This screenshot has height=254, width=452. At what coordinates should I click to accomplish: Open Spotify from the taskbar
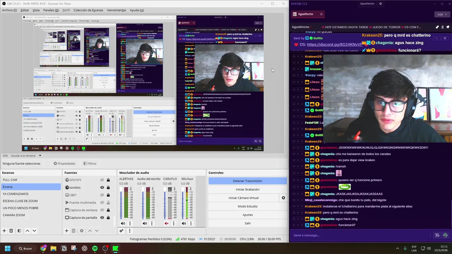pos(95,248)
